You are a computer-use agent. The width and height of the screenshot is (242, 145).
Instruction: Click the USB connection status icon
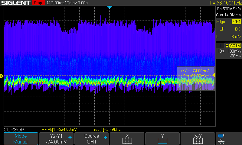(221, 136)
